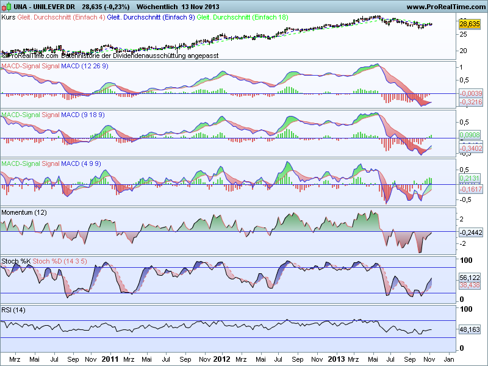Image resolution: width=488 pixels, height=366 pixels.
Task: Click the green 0,2131 value tag
Action: coord(470,178)
